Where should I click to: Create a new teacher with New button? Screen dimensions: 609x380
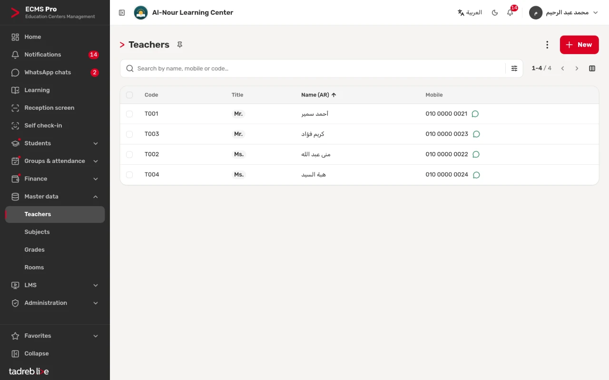click(579, 45)
